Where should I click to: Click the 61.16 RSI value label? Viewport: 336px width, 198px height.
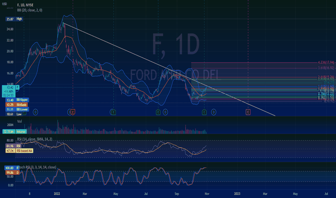coord(13,146)
